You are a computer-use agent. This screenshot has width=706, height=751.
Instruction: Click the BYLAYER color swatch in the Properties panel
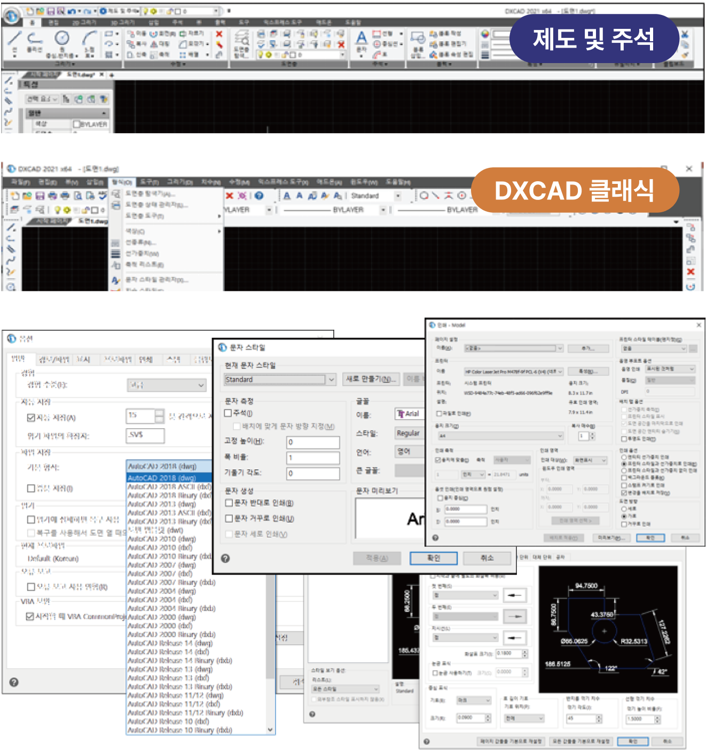[76, 124]
